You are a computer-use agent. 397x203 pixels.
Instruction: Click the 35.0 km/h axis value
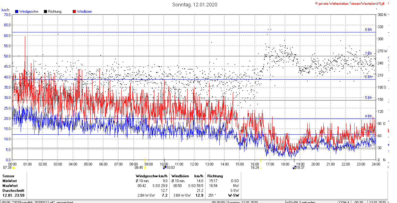[x=7, y=87]
